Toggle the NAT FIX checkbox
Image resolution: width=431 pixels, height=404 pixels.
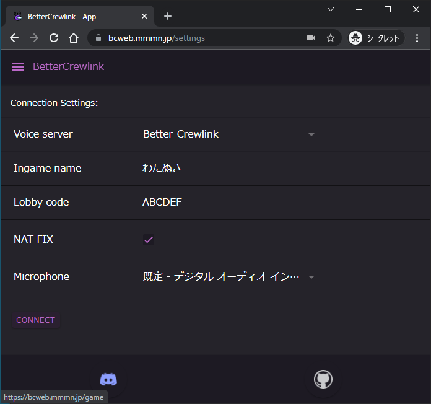click(x=149, y=240)
